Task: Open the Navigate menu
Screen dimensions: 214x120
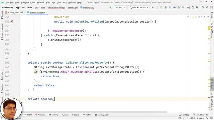Action: pos(25,2)
